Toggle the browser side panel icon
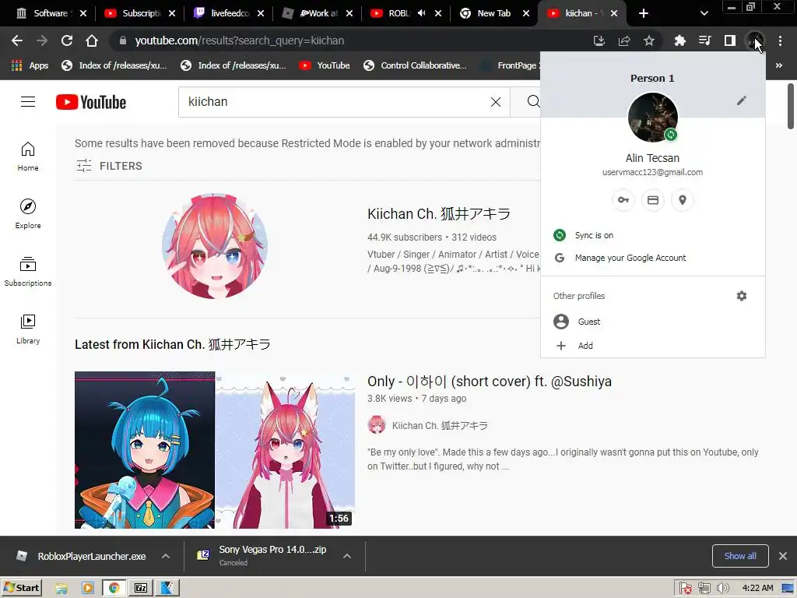This screenshot has width=797, height=598. click(729, 40)
